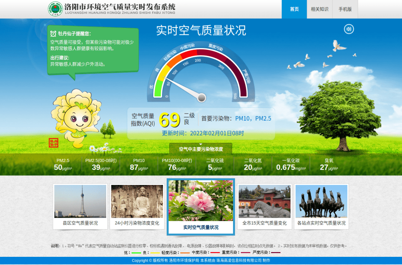This screenshot has width=402, height=265.
Task: Click 二氧化硫 5 reading
Action: (215, 167)
